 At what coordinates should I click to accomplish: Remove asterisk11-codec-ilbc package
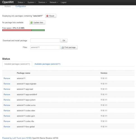tap(7, 121)
